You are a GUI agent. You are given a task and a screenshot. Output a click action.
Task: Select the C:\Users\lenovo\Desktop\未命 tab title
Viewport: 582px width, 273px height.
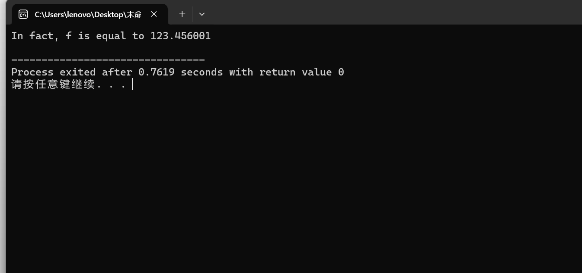pyautogui.click(x=88, y=14)
